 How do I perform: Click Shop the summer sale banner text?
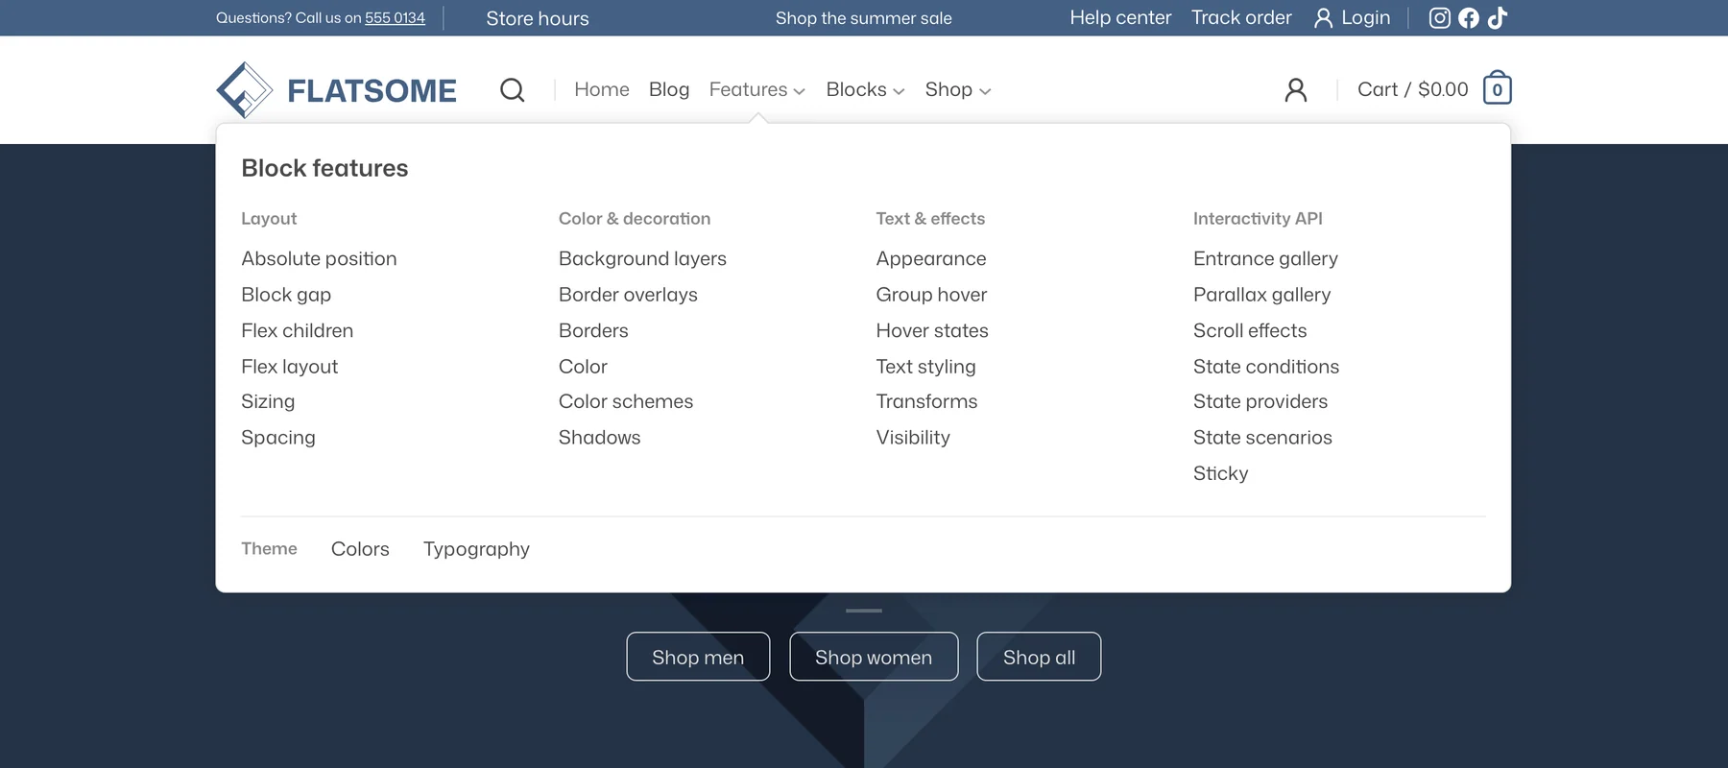pos(864,18)
